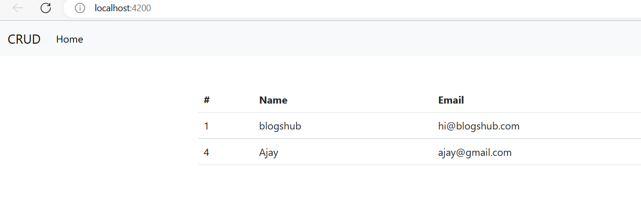
Task: Click empty navbar area right of Home
Action: (x=356, y=39)
